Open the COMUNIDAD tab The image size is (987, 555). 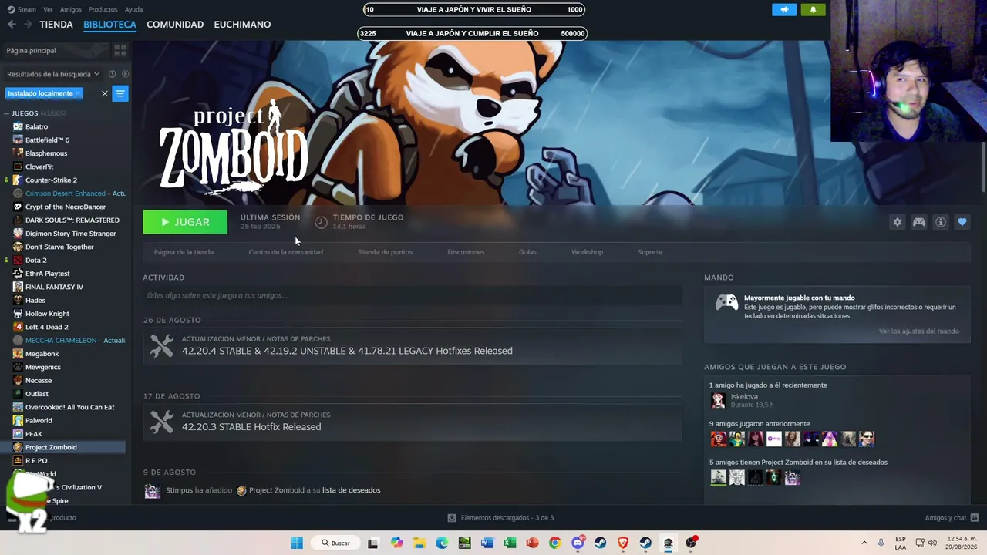[175, 25]
